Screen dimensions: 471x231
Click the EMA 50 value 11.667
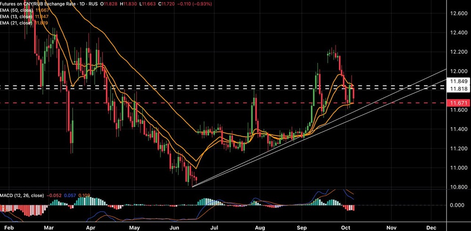(x=42, y=10)
